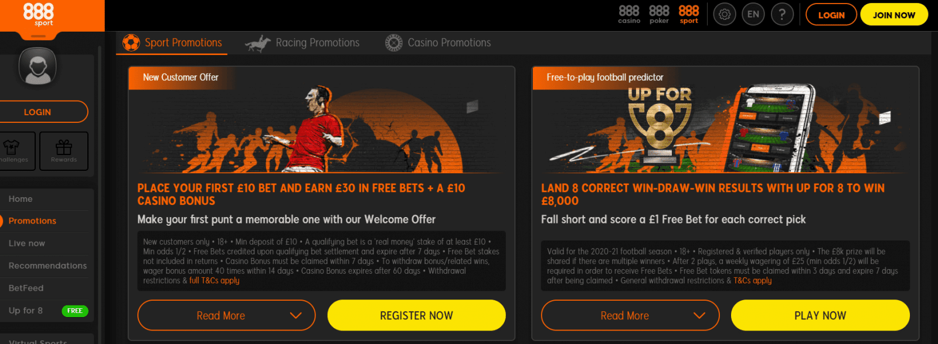938x344 pixels.
Task: Click the football icon beside Sport Promotions
Action: (131, 43)
